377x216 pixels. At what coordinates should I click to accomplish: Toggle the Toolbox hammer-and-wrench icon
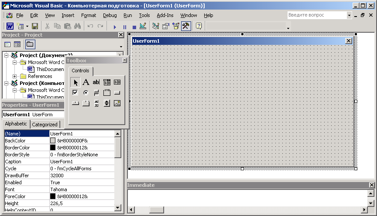point(186,26)
